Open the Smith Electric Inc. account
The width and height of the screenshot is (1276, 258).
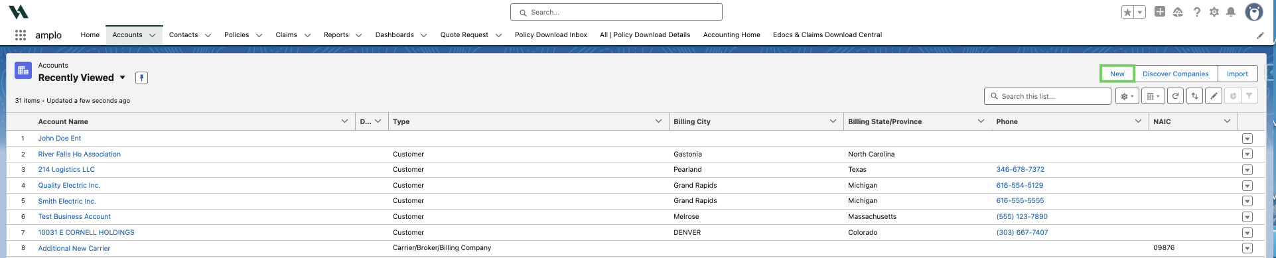67,202
